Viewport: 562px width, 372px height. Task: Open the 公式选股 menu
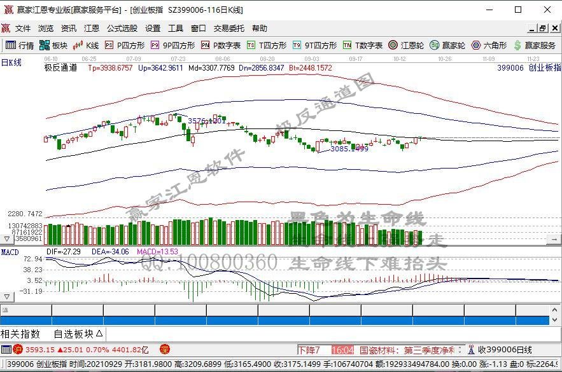click(122, 28)
